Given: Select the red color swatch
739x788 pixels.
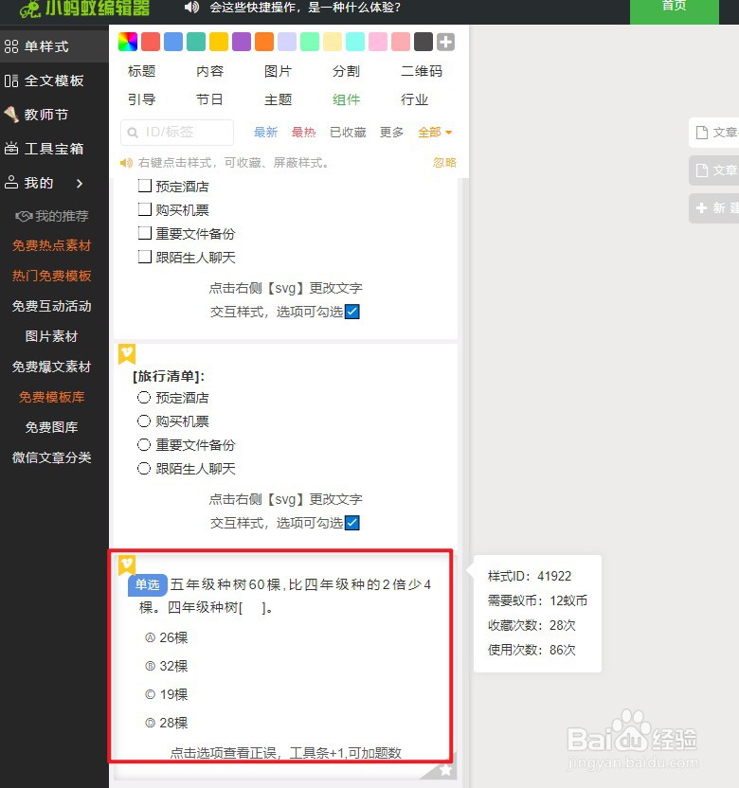Looking at the screenshot, I should 151,42.
